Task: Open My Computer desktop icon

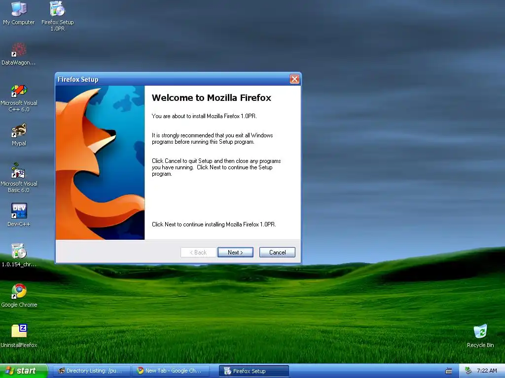Action: point(19,13)
